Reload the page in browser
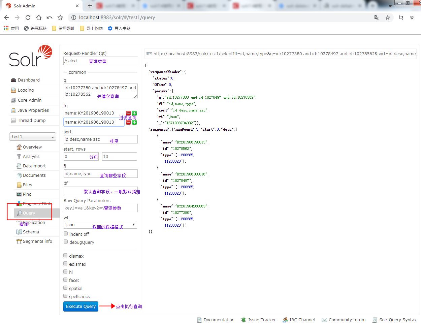The image size is (421, 325). click(28, 18)
